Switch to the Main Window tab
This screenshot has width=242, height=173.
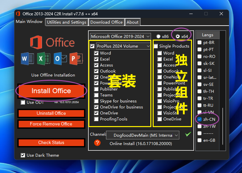pyautogui.click(x=29, y=22)
